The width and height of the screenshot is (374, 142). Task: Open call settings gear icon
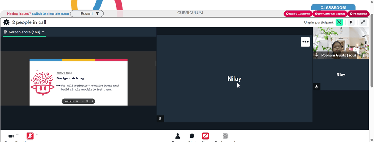[6, 22]
